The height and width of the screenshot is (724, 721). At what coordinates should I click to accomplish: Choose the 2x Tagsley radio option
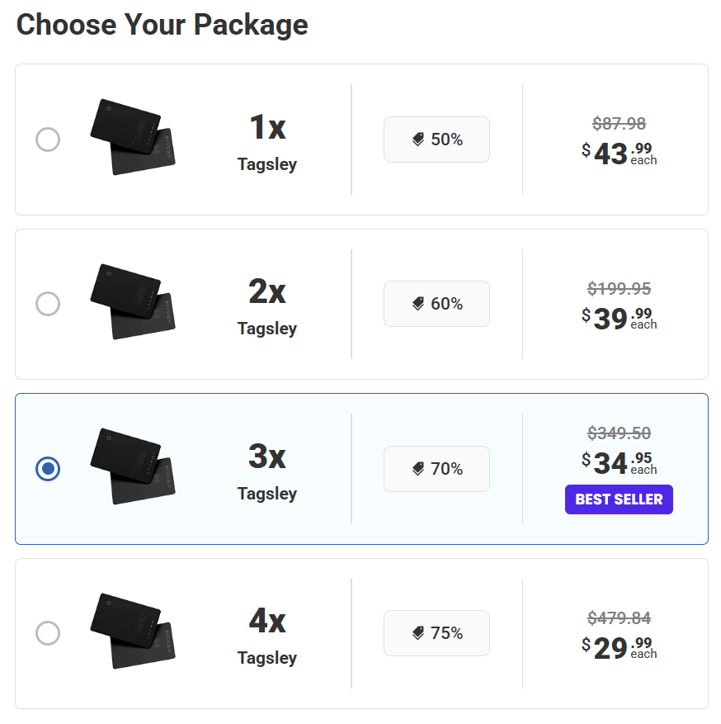coord(48,304)
